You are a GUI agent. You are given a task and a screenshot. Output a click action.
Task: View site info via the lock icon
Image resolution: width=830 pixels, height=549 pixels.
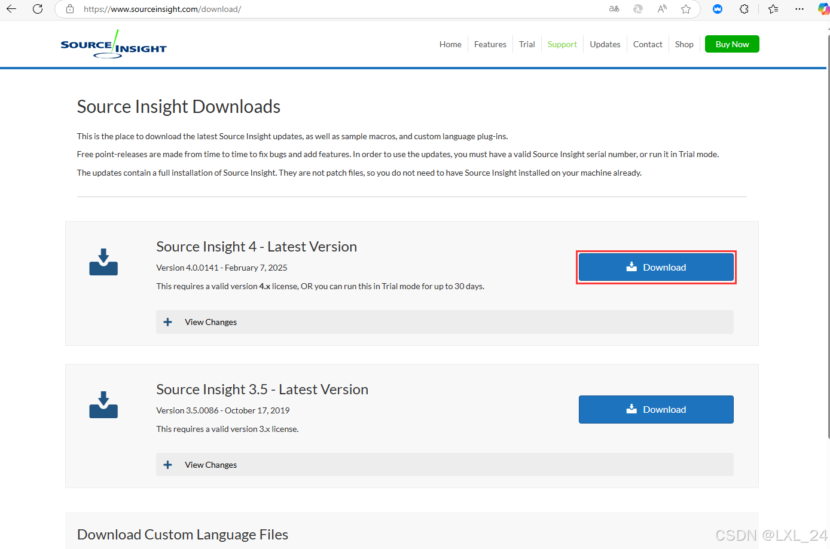pos(70,9)
